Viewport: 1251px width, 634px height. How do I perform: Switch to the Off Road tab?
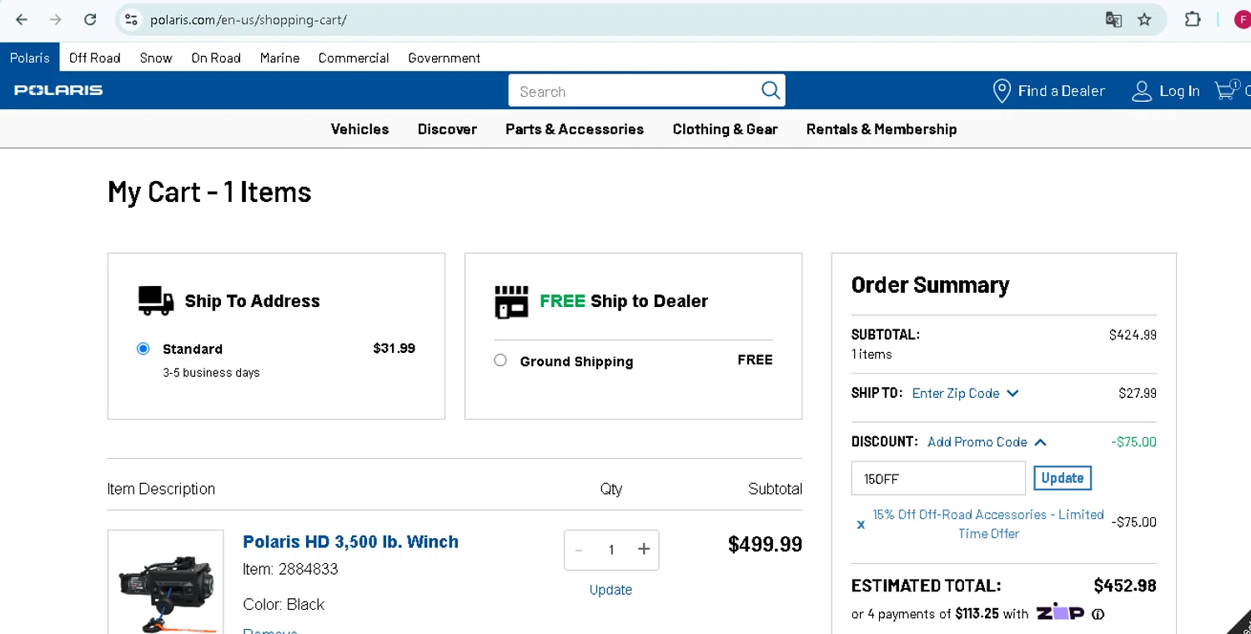(x=95, y=58)
